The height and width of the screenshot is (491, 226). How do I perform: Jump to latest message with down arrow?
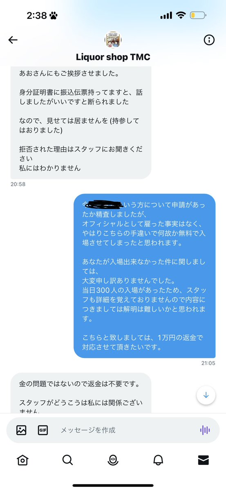click(206, 395)
